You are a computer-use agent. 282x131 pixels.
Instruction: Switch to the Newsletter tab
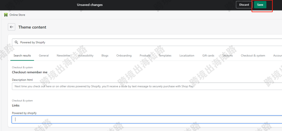point(63,56)
